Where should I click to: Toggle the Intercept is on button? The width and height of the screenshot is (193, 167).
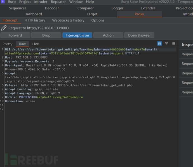click(77, 35)
